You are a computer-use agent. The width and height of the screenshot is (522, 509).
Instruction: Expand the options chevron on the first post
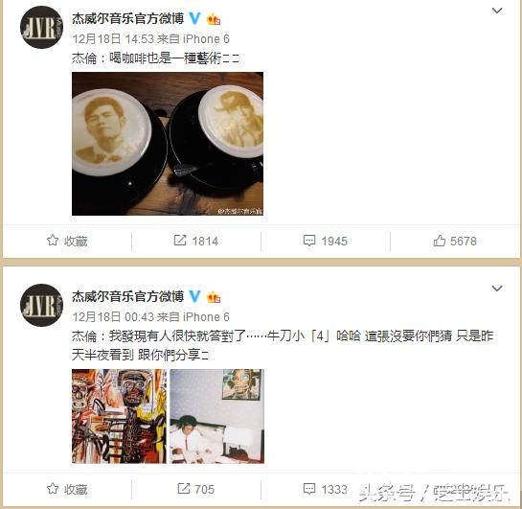click(x=497, y=11)
